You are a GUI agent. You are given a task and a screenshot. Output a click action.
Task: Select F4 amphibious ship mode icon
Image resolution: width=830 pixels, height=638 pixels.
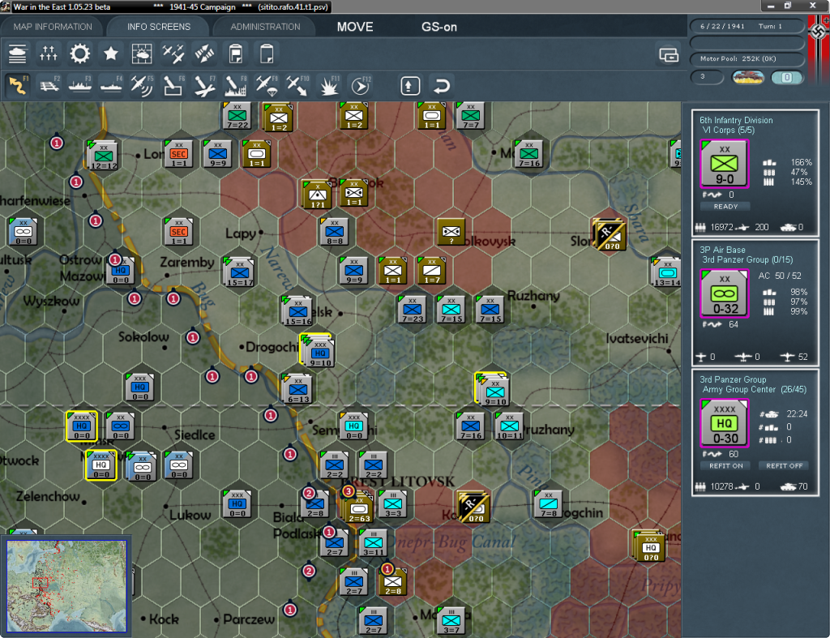pyautogui.click(x=111, y=85)
